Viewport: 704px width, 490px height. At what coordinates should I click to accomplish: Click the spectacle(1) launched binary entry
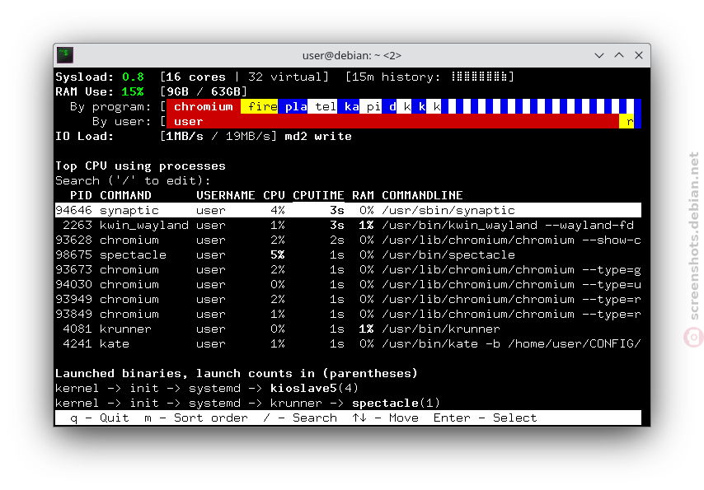(397, 403)
